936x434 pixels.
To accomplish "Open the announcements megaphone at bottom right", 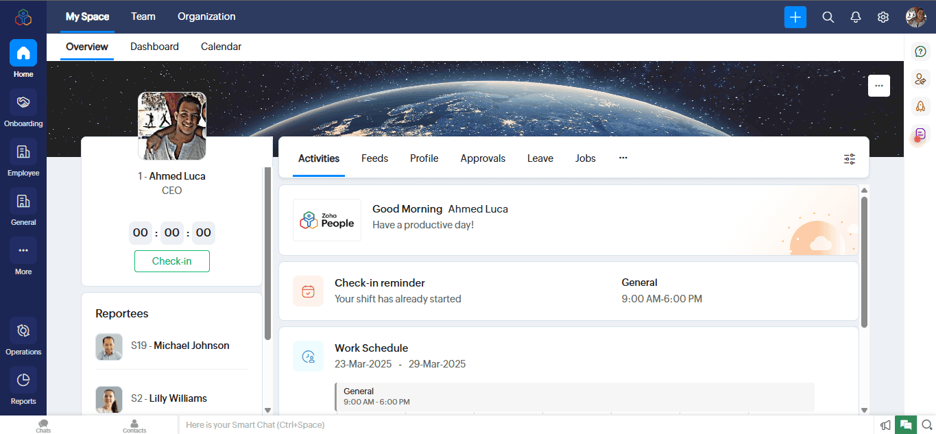I will click(885, 425).
